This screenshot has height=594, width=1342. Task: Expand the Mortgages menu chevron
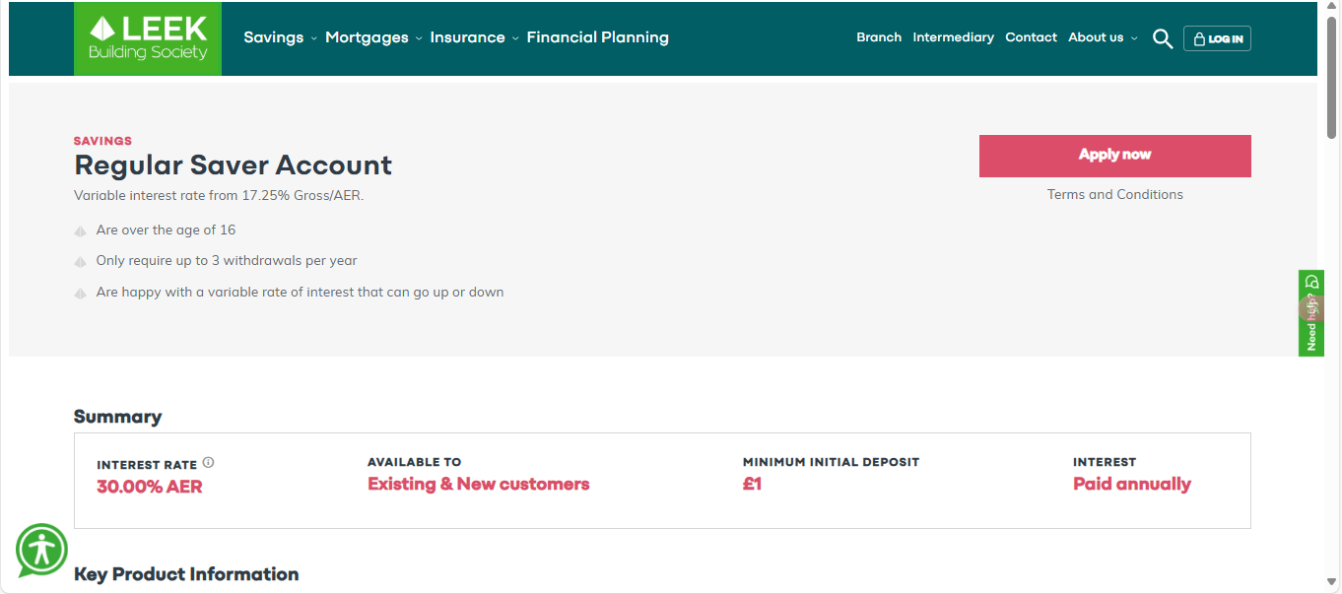click(x=419, y=38)
